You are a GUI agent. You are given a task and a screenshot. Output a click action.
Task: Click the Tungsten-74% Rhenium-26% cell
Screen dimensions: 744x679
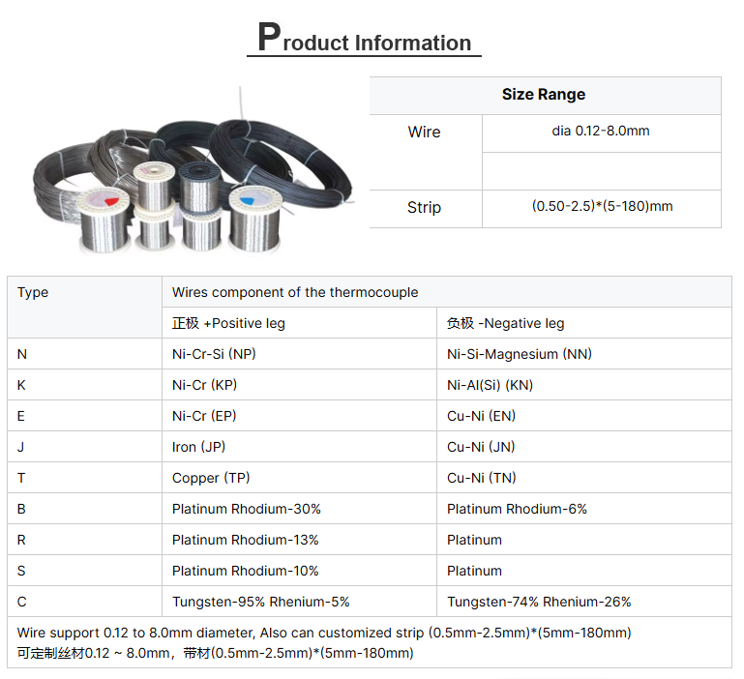539,602
